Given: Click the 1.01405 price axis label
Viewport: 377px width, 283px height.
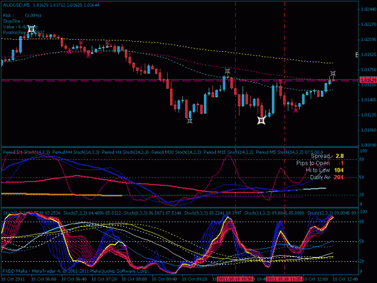Looking at the screenshot, I should 369,100.
